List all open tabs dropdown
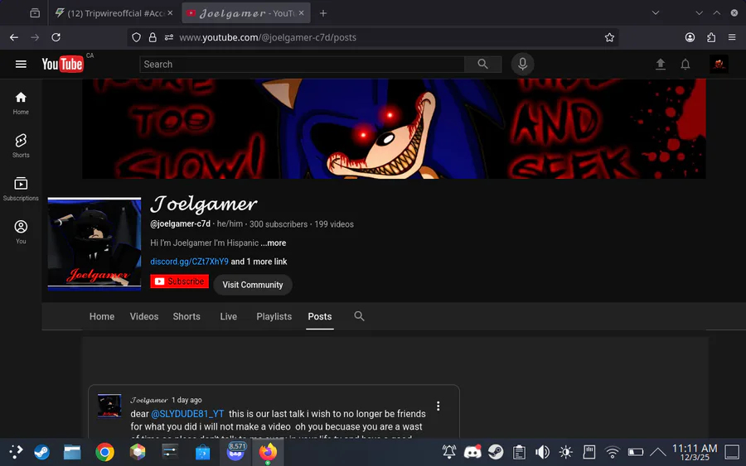This screenshot has height=466, width=746. click(x=656, y=13)
